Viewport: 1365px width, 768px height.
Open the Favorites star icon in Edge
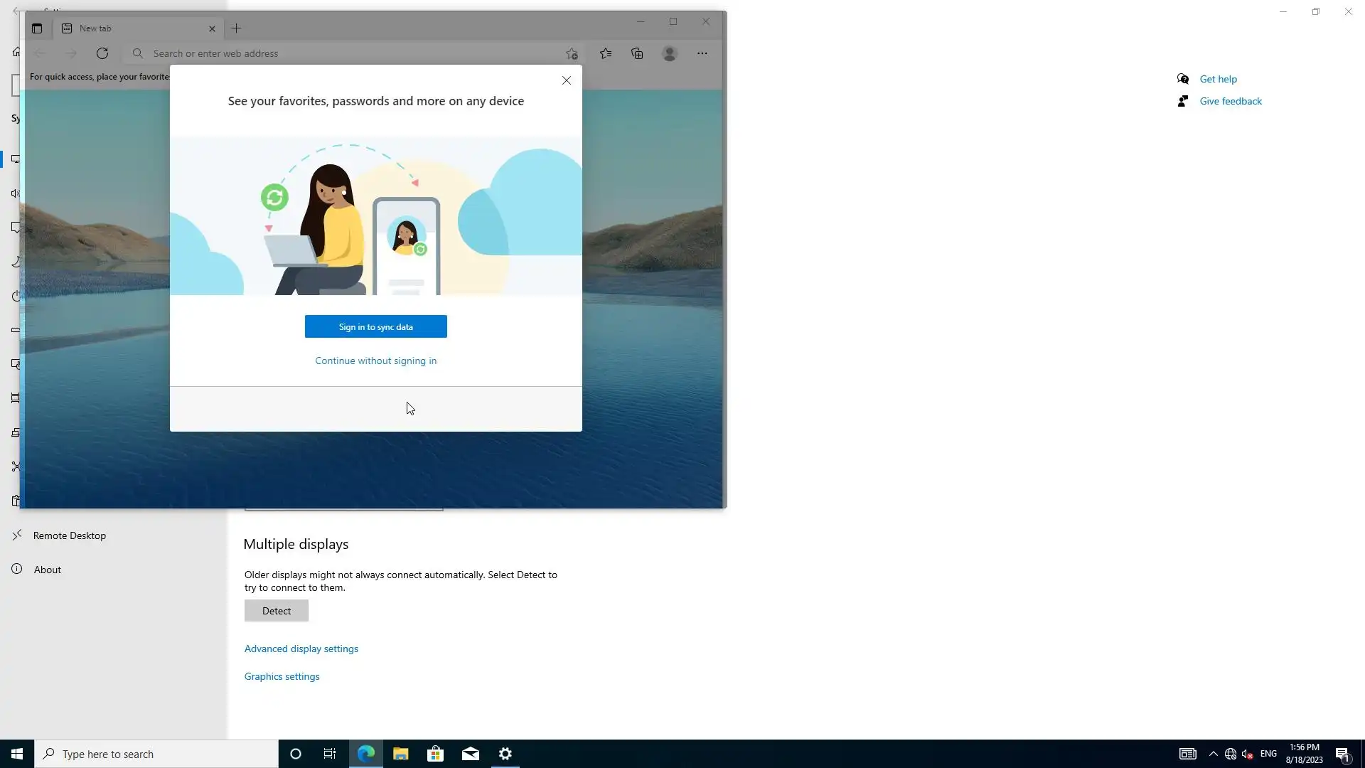[x=606, y=53]
